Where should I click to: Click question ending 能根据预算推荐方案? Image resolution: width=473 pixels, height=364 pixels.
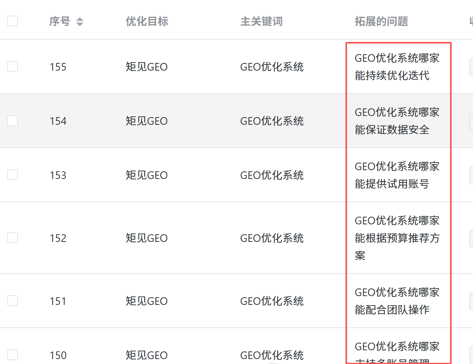click(x=397, y=238)
